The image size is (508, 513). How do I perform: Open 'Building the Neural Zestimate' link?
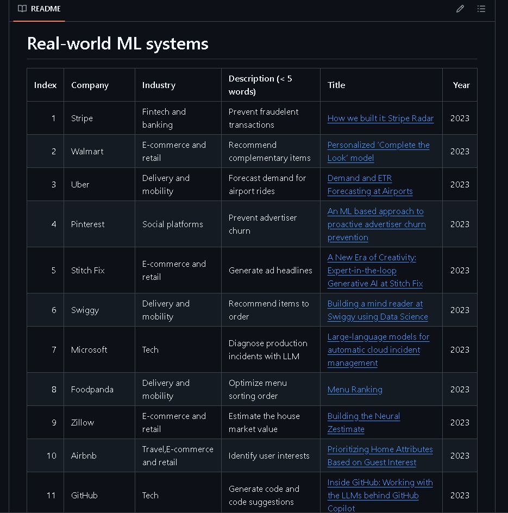363,422
